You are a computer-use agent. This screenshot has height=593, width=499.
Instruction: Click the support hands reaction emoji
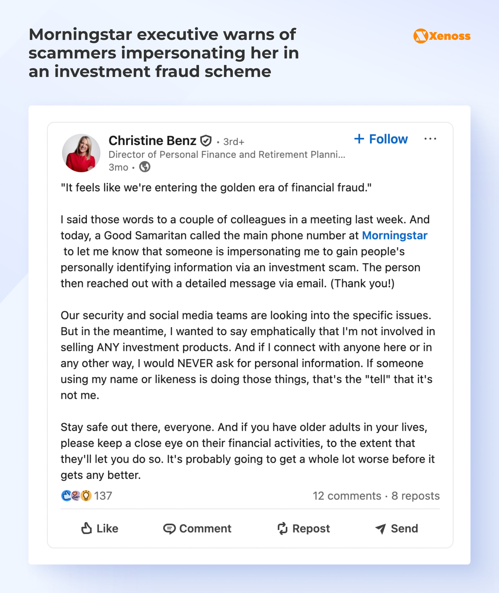(x=75, y=495)
